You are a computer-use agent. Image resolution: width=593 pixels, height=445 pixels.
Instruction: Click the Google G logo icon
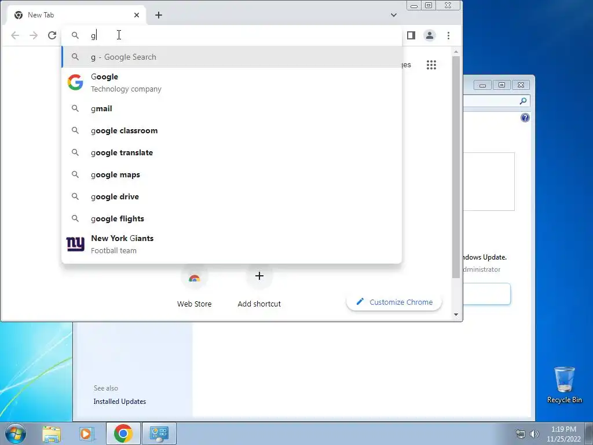pos(75,82)
